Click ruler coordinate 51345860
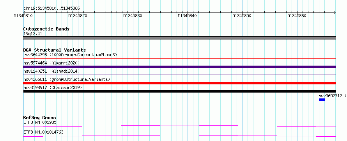347x141 pixels. pos(297,16)
